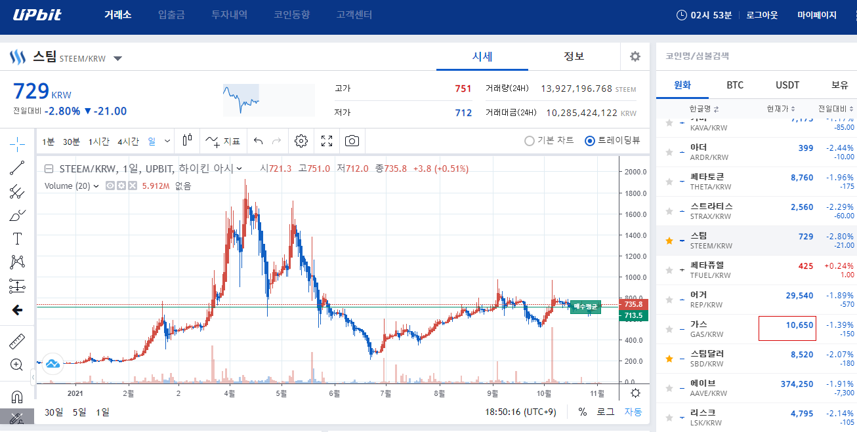Screen dimensions: 857x432
Task: Redo the chart action
Action: (x=276, y=140)
